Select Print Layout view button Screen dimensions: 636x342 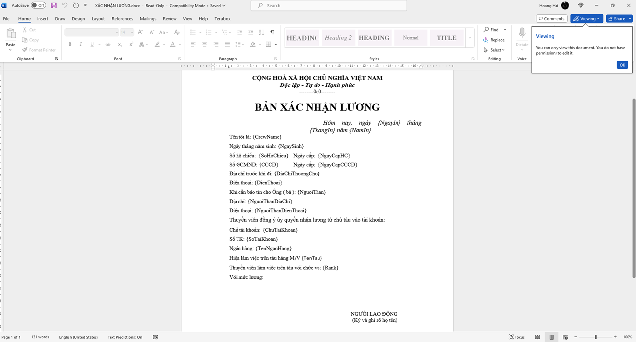551,337
